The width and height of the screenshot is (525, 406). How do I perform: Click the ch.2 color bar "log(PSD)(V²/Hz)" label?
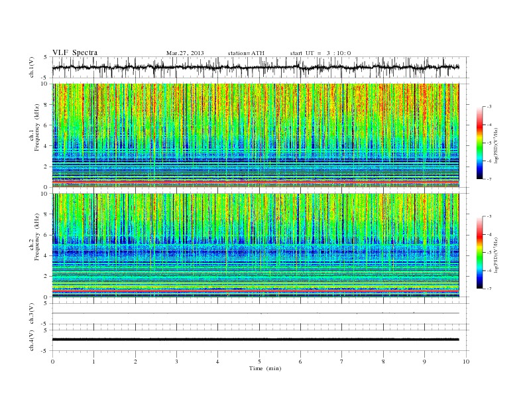(496, 255)
